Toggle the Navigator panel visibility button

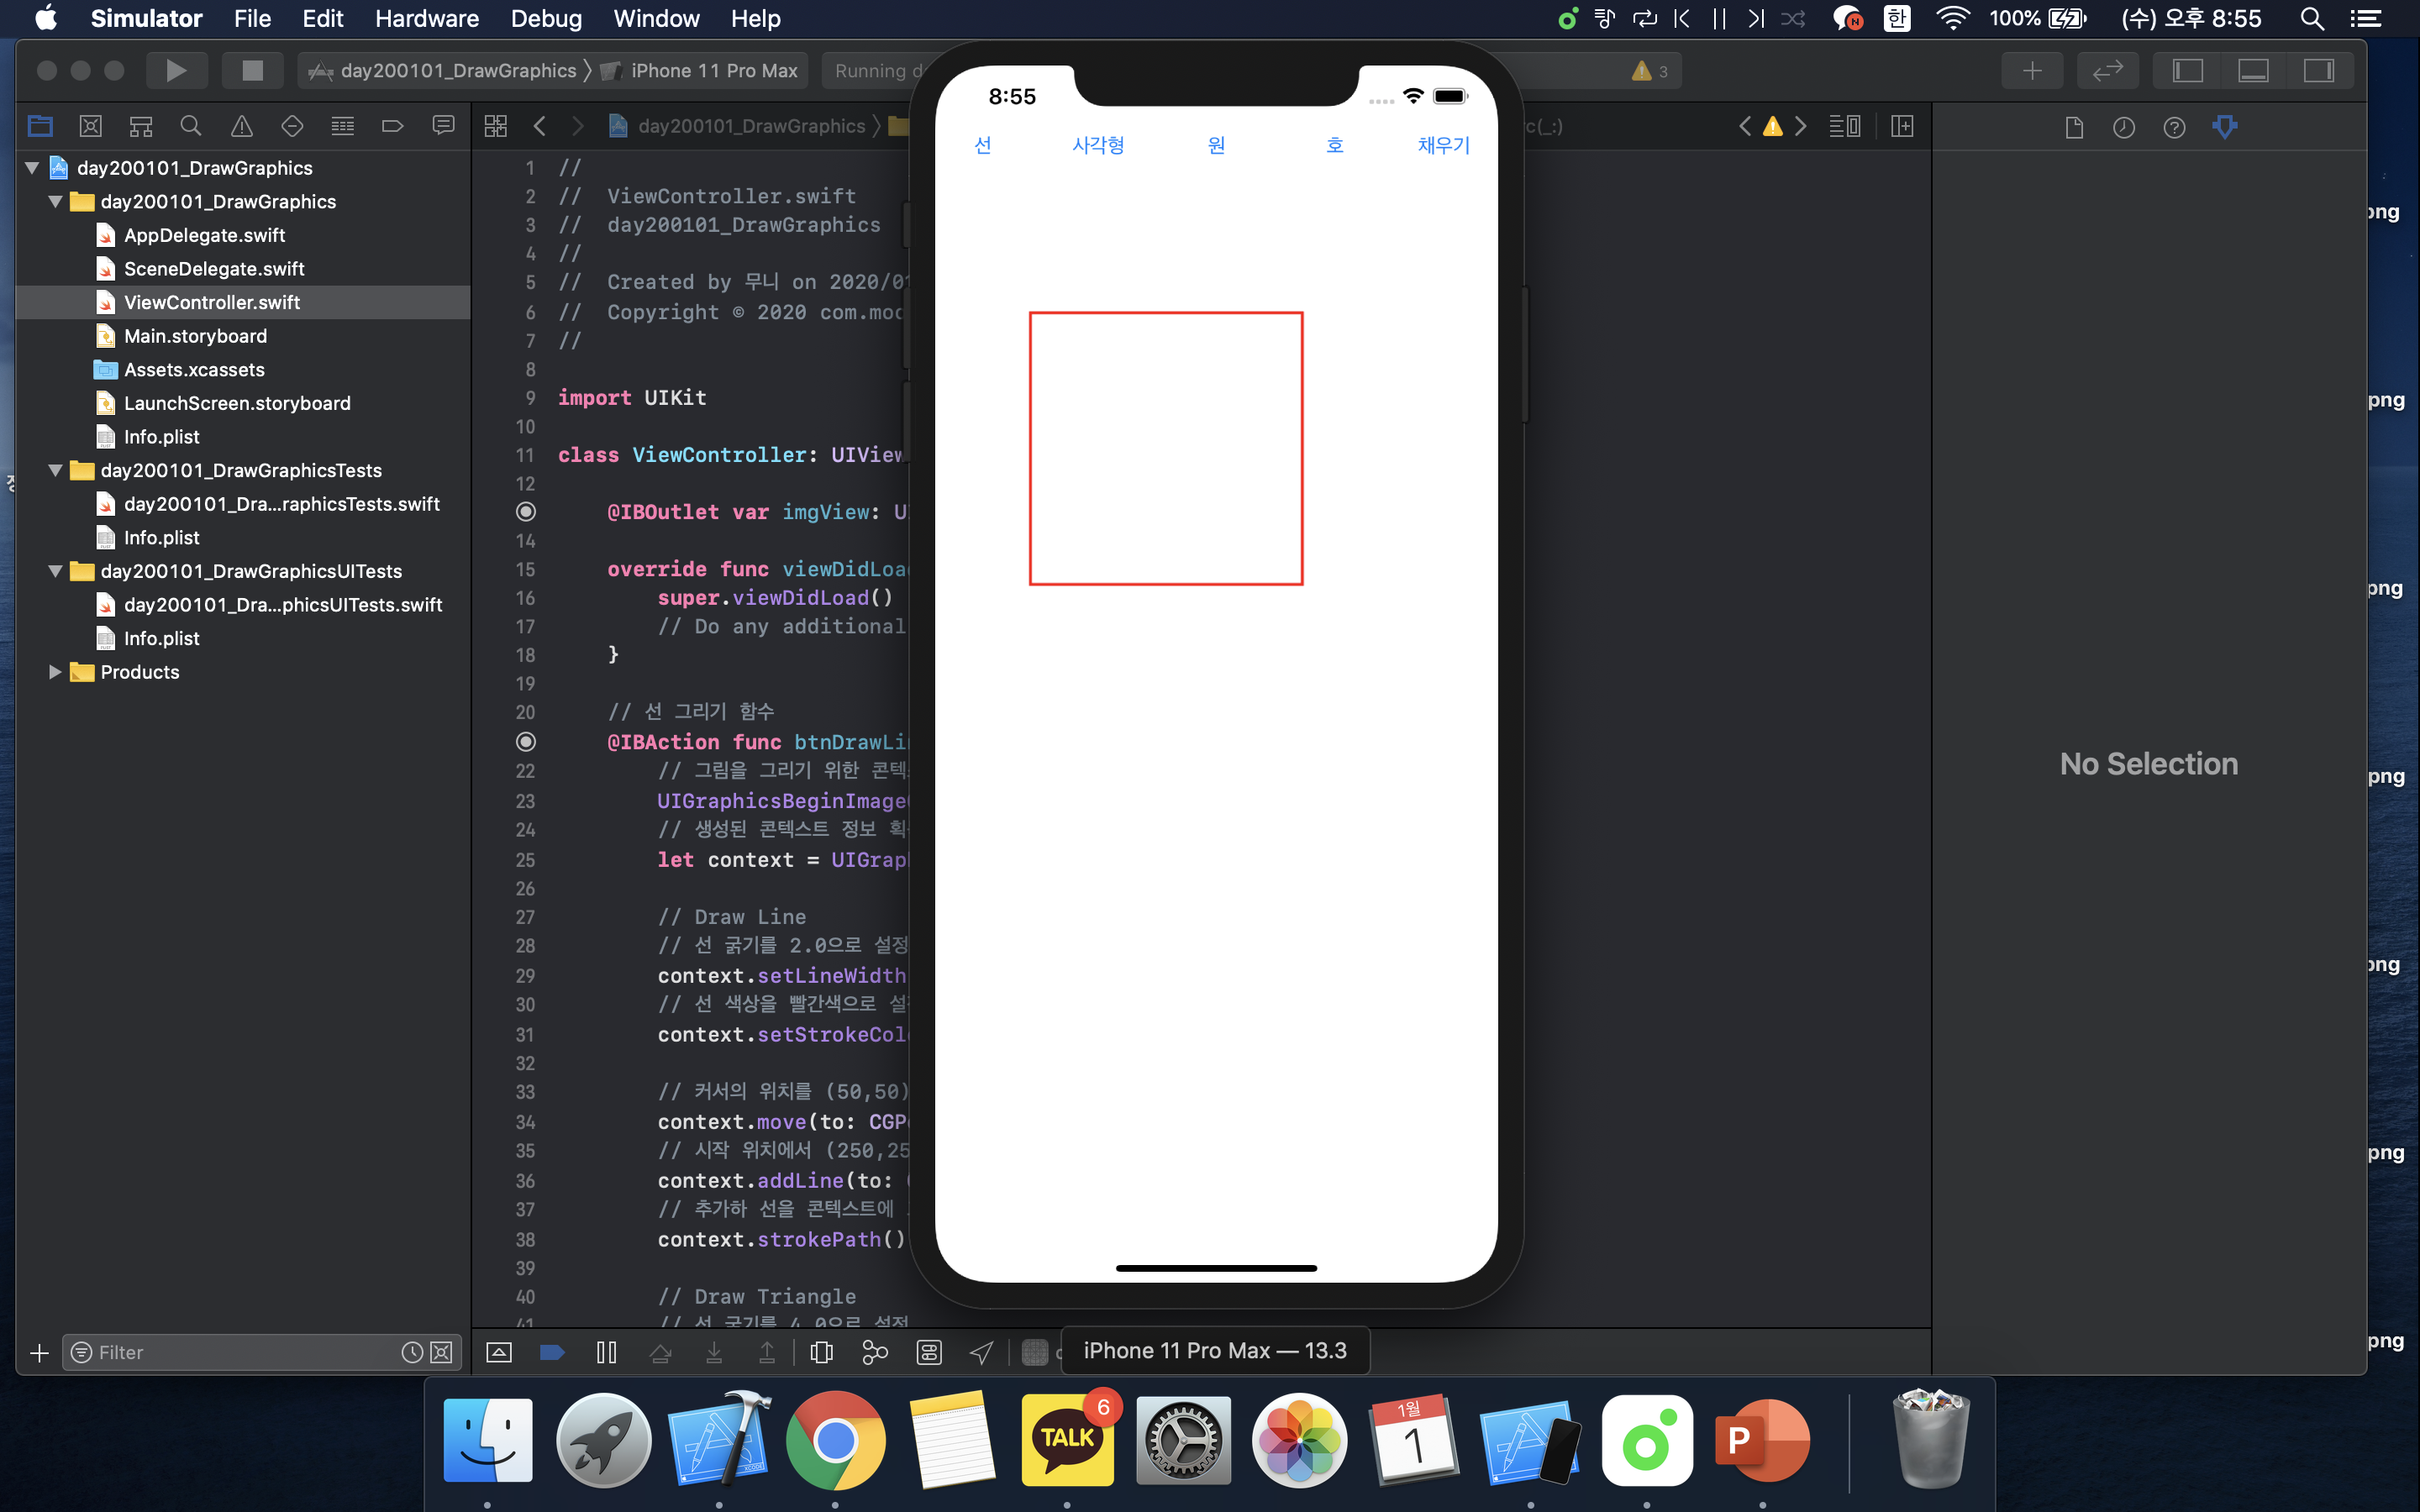pos(2187,70)
